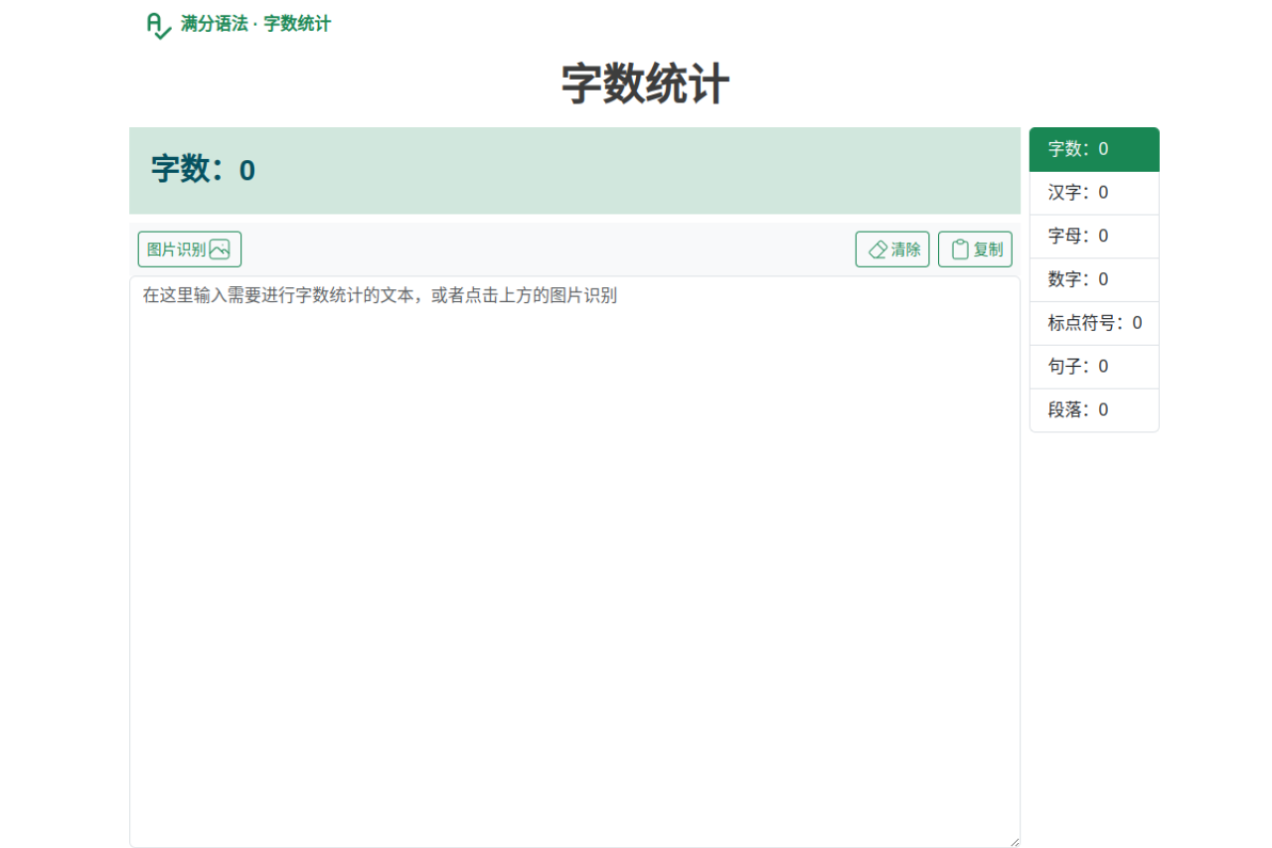The image size is (1272, 848).
Task: Select the 句子：0 sidebar item
Action: coord(1094,367)
